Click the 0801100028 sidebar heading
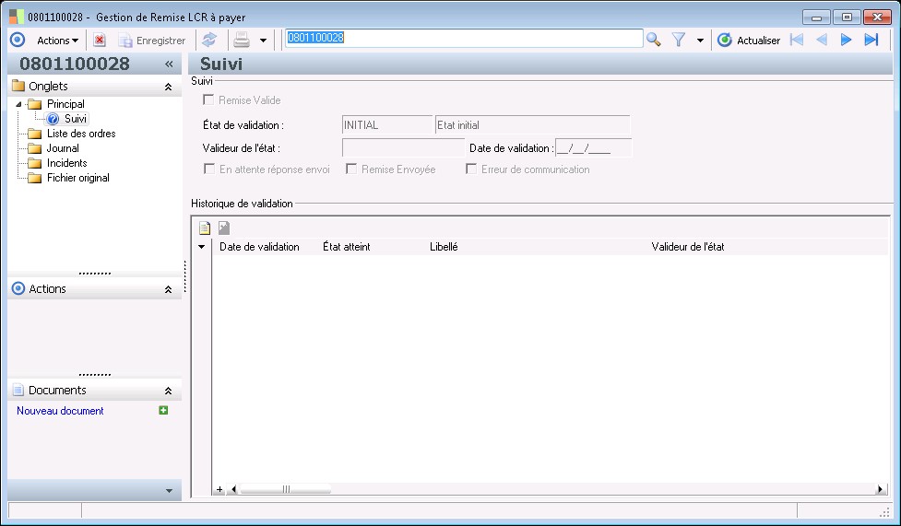The width and height of the screenshot is (901, 526). click(75, 64)
